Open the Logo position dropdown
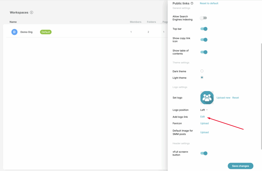 tap(204, 110)
